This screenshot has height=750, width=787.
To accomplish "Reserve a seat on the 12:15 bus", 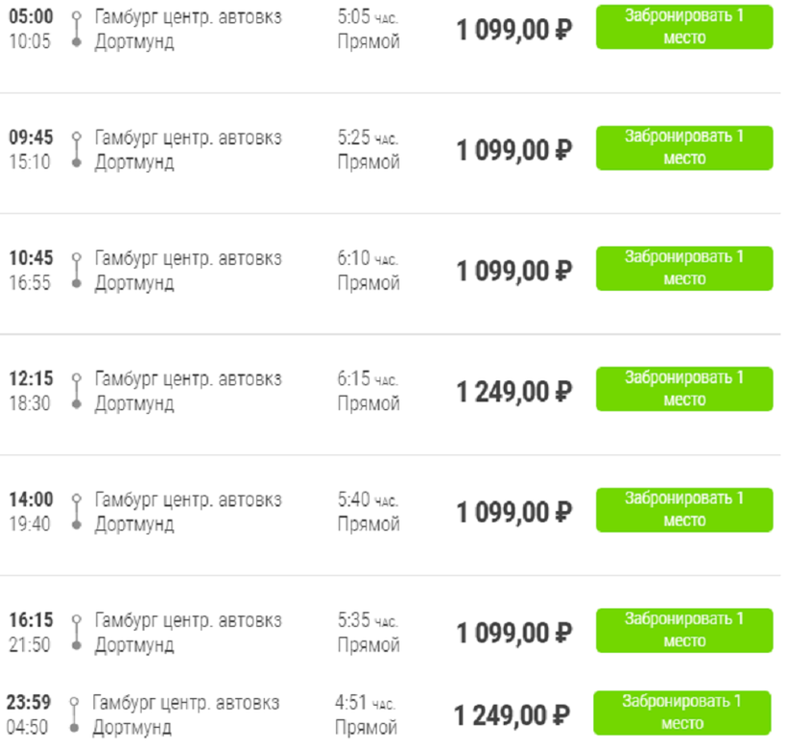I will [x=683, y=389].
